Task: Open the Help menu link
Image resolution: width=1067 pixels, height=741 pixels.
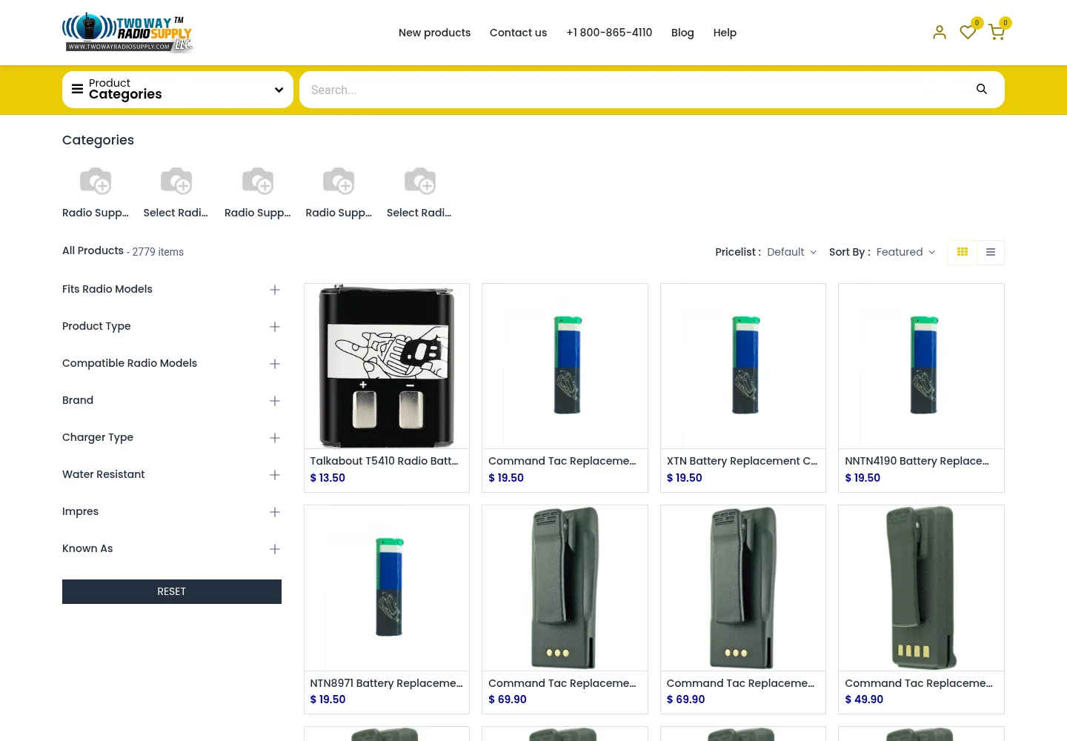Action: click(725, 33)
